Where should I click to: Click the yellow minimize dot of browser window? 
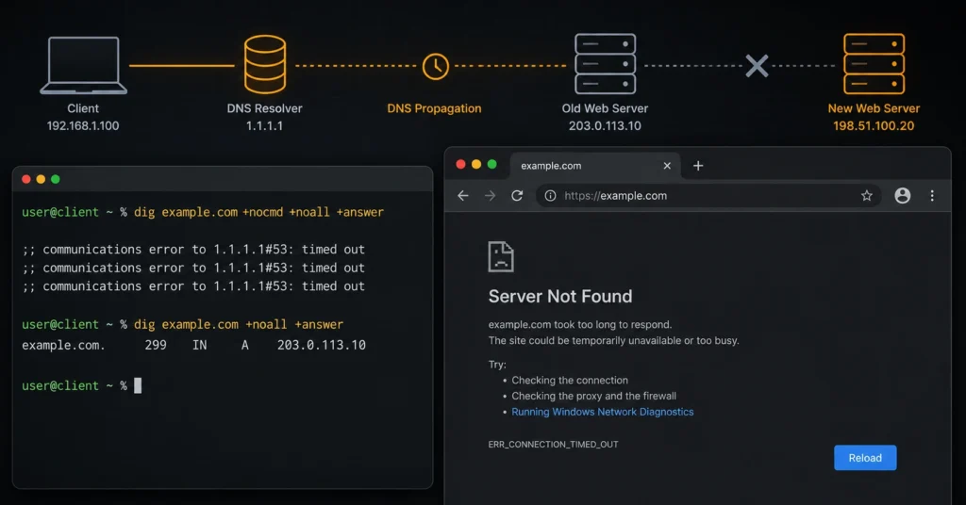coord(476,164)
